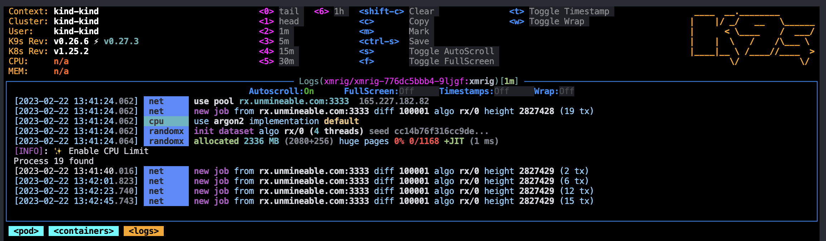Image resolution: width=826 pixels, height=241 pixels.
Task: Toggle FullScreen from the shortcut menu
Action: pos(452,61)
